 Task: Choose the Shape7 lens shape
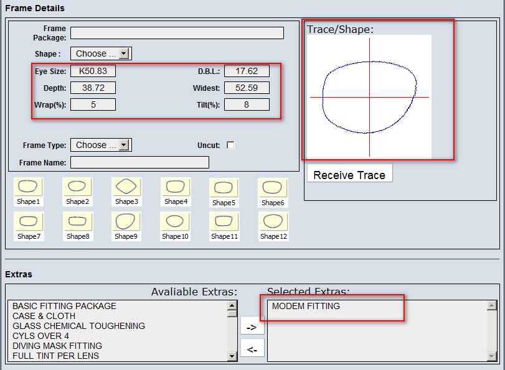(x=29, y=226)
